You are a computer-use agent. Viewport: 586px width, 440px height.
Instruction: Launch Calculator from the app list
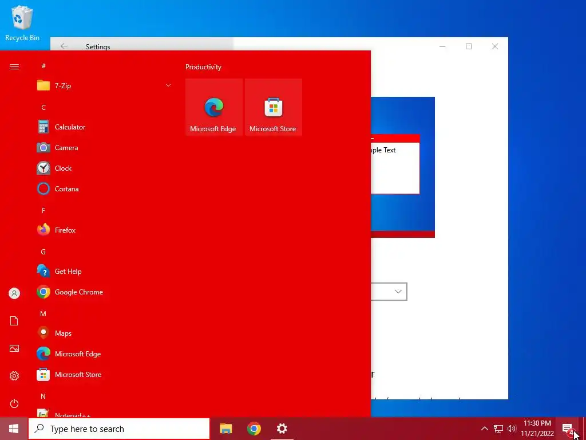coord(104,127)
